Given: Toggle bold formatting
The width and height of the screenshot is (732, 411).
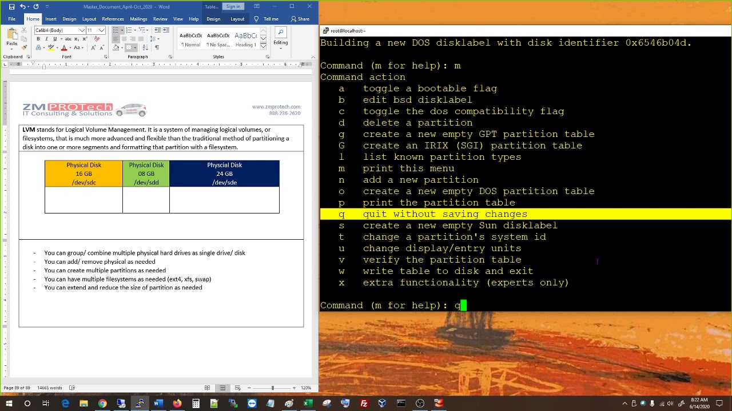Looking at the screenshot, I should (38, 39).
